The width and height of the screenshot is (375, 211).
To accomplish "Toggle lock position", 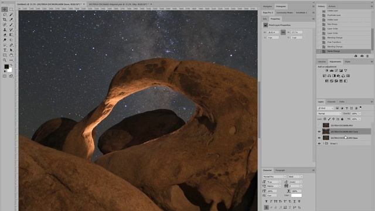I will (333, 119).
